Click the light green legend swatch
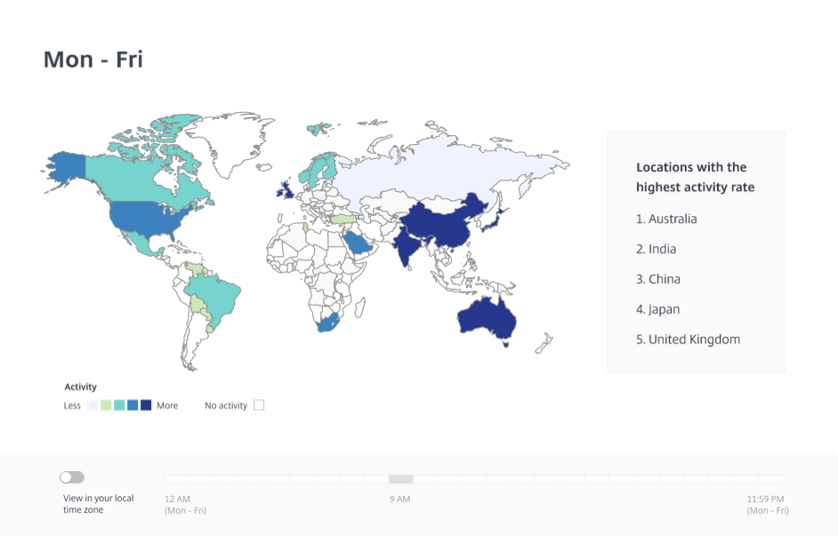838x536 pixels. tap(106, 405)
